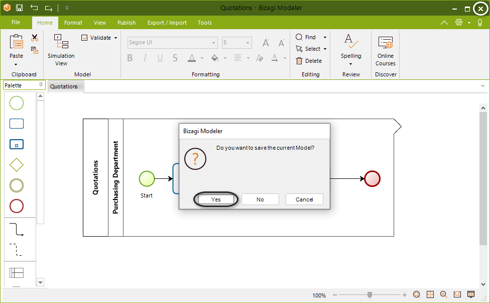The width and height of the screenshot is (490, 303).
Task: Open Simulation View
Action: click(61, 50)
